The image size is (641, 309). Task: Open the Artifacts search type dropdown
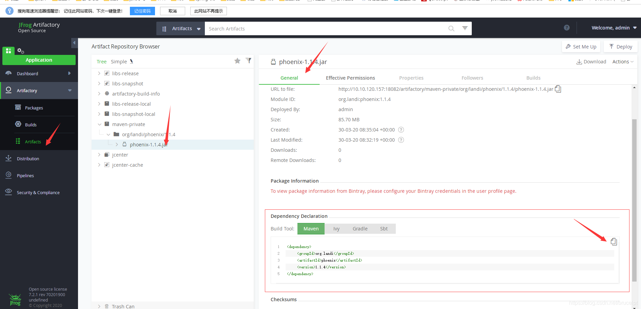click(181, 28)
